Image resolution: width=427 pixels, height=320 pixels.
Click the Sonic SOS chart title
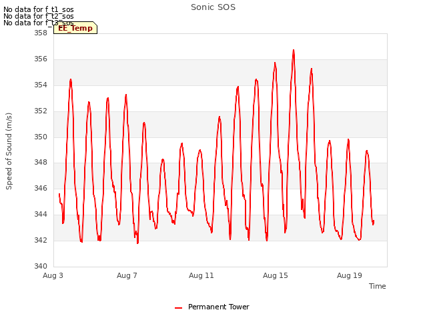(x=213, y=7)
